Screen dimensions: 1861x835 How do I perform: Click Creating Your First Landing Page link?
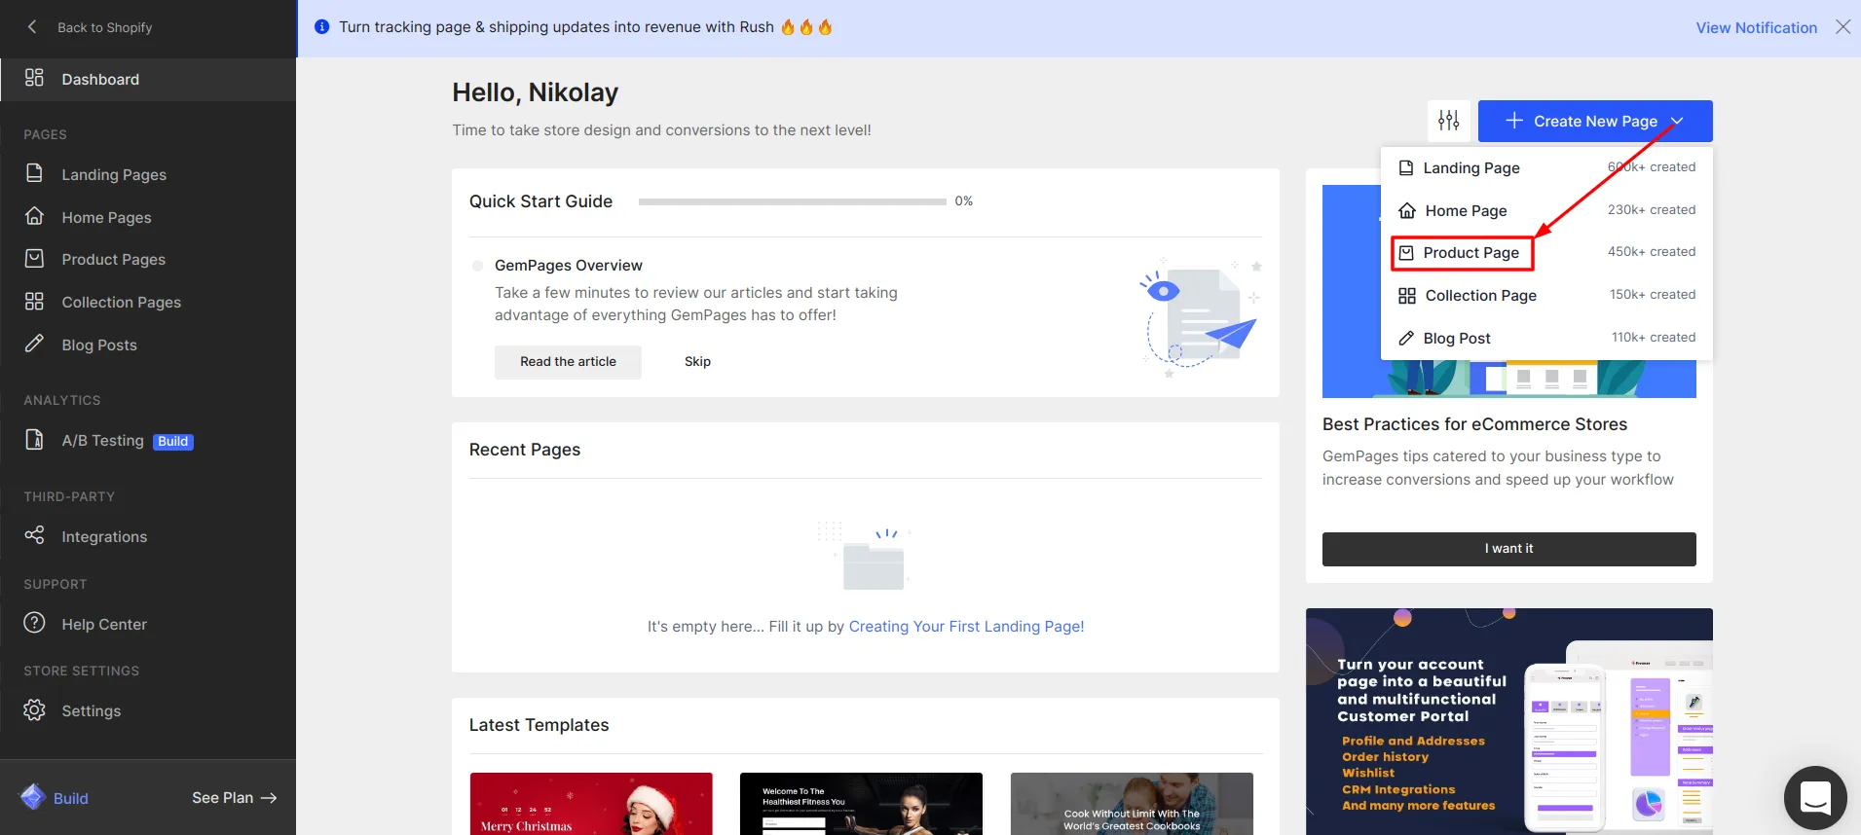(x=966, y=626)
